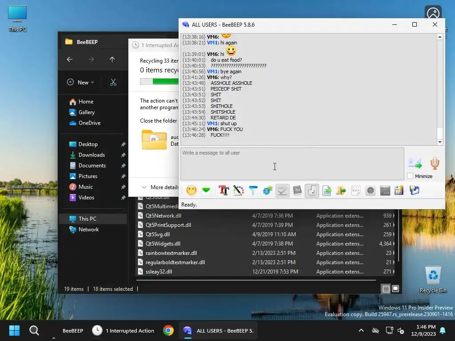Viewport: 455px width, 341px height.
Task: Open Home in Explorer sidebar
Action: [x=82, y=102]
